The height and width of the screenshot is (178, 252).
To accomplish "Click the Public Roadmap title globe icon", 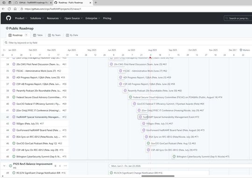I will (x=7, y=28).
